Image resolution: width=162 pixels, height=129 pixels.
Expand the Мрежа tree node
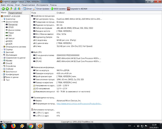[2, 60]
